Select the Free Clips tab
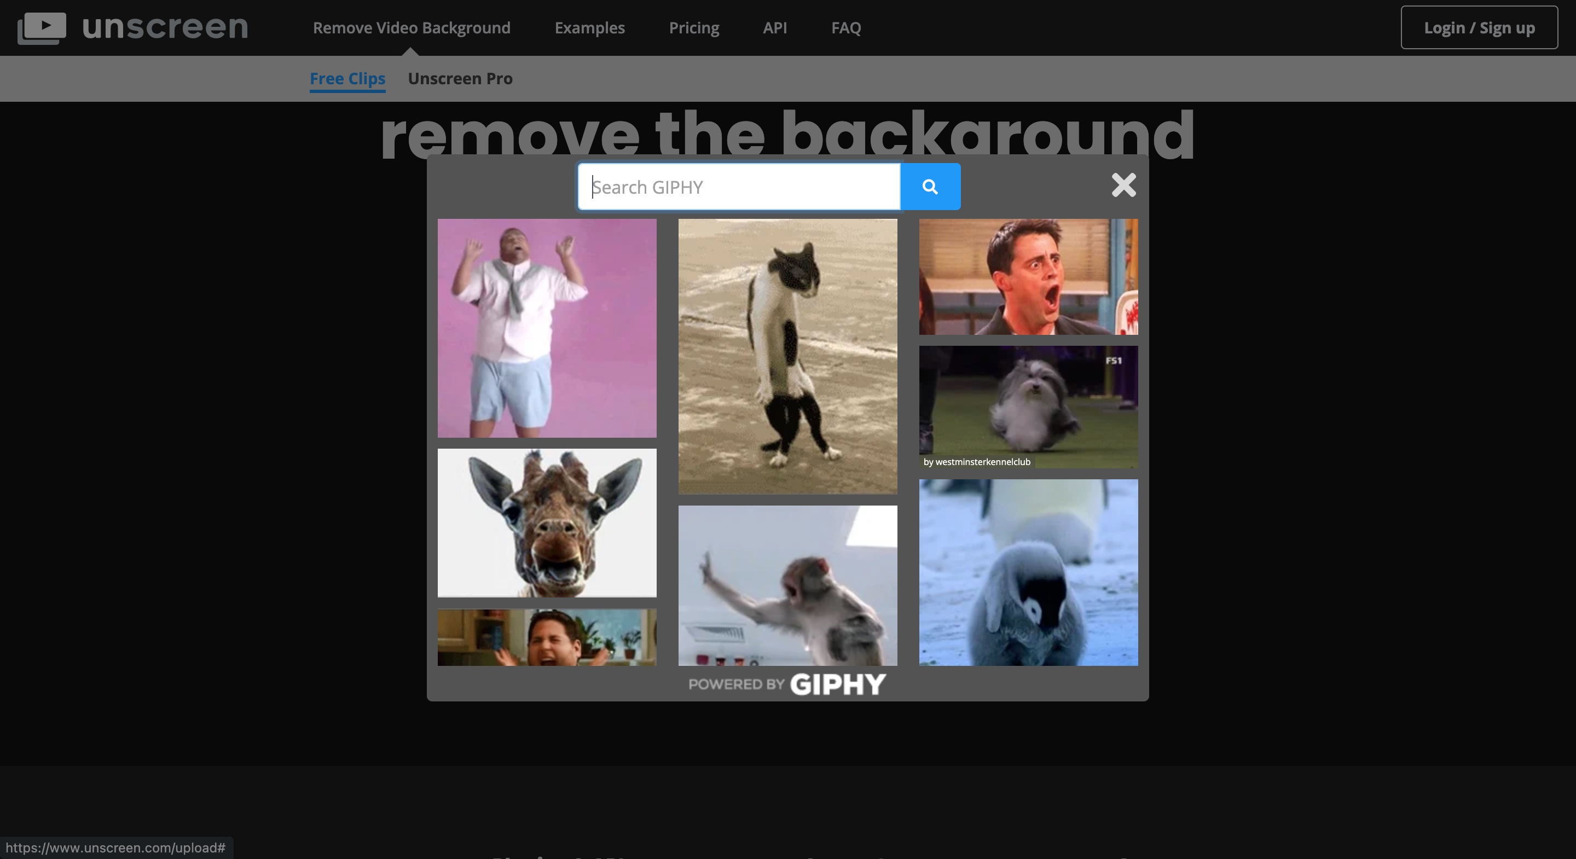Screen dimensions: 1576x859 pos(347,79)
